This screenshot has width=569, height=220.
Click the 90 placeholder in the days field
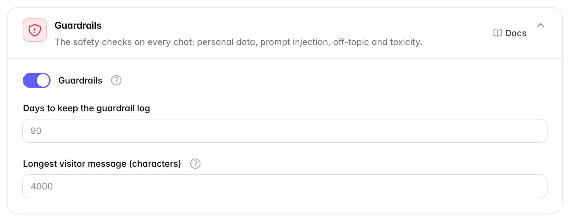36,131
